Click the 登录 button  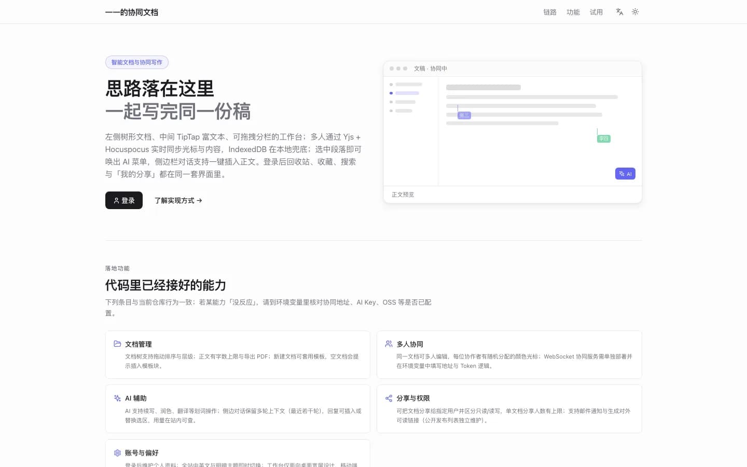(124, 200)
